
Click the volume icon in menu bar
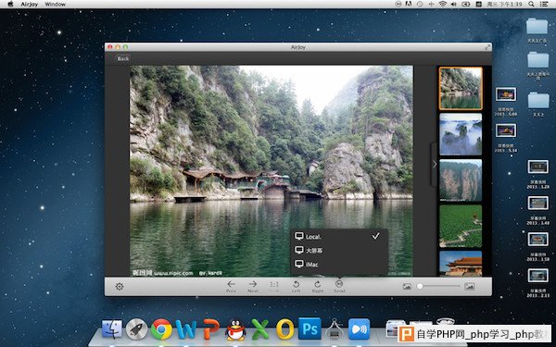pyautogui.click(x=453, y=4)
